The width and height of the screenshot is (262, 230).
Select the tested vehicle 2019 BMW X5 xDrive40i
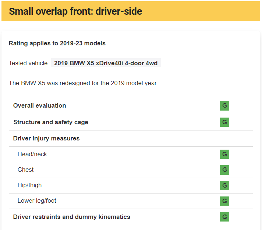106,63
